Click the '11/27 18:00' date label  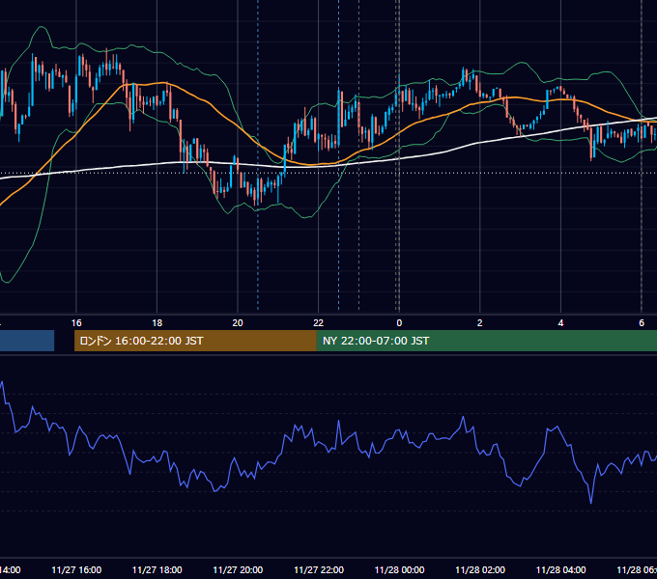(157, 569)
